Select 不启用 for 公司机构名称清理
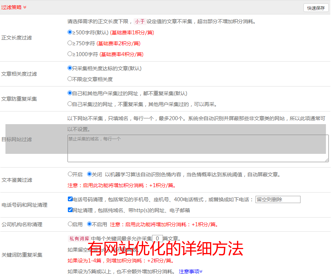 (x=90, y=224)
